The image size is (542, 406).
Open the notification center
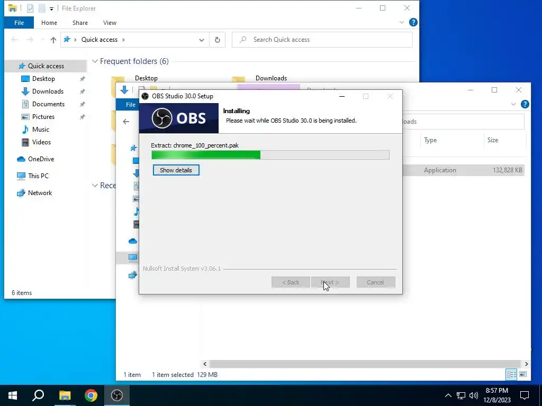(x=525, y=395)
